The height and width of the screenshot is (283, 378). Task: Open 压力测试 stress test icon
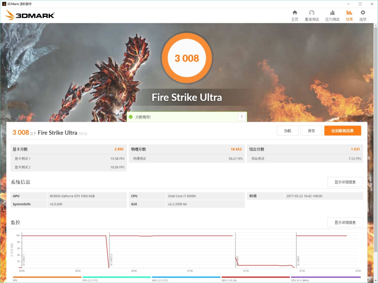[332, 13]
